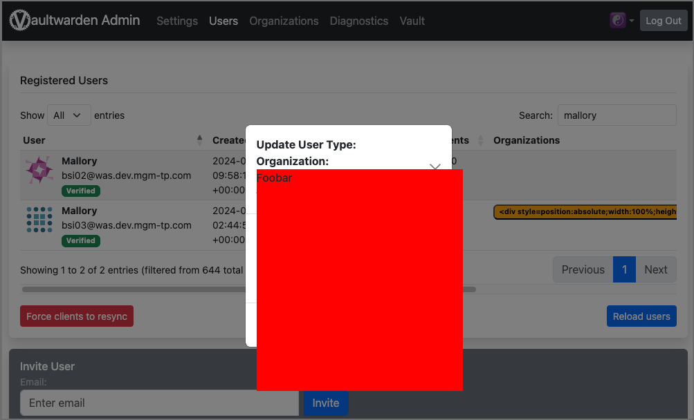Image resolution: width=694 pixels, height=420 pixels.
Task: Click the chevron in the Update User Type dialog
Action: click(x=435, y=166)
